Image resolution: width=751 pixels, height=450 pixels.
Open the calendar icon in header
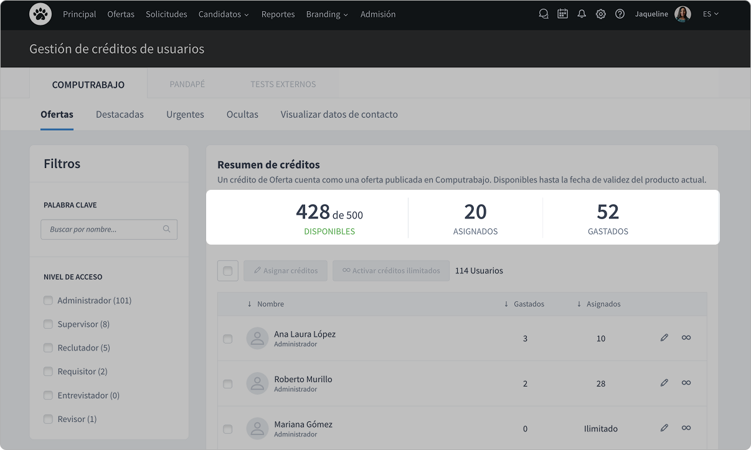[562, 14]
